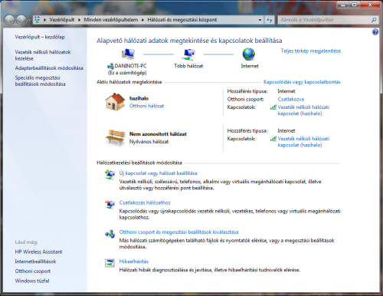Click the 'Több hálózat' label

188,66
